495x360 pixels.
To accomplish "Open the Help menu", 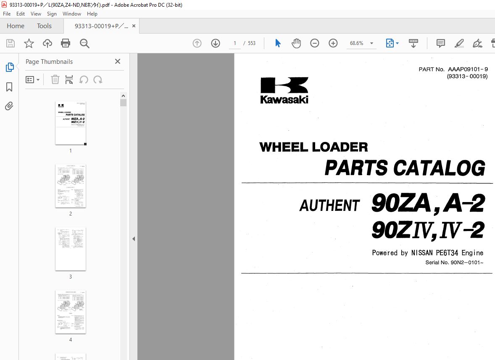I will pyautogui.click(x=92, y=14).
